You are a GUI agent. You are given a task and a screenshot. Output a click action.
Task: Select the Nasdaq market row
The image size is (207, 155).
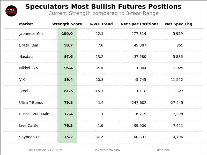tap(26, 57)
